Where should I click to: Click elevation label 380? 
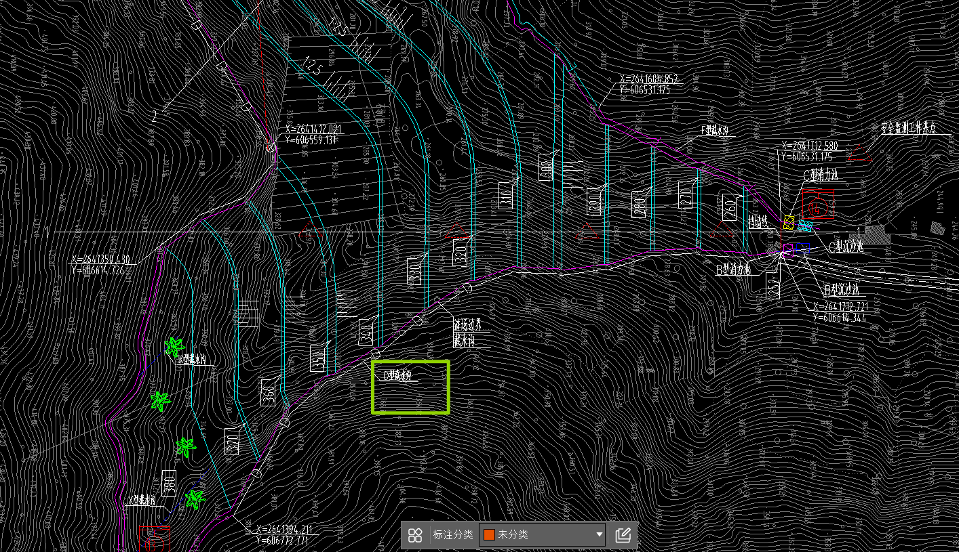170,483
